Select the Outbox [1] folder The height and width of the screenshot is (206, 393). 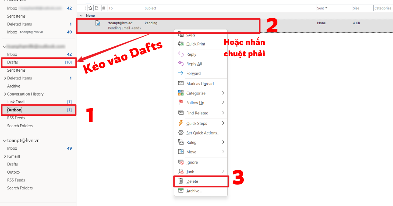click(x=38, y=110)
